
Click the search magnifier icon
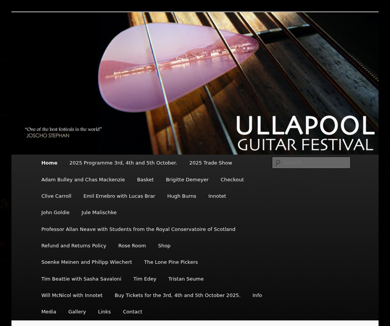coord(278,163)
